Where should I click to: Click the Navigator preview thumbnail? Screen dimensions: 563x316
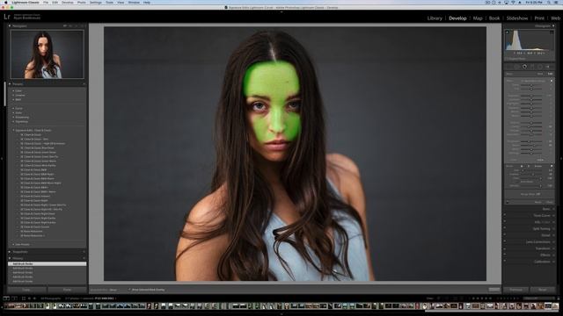coord(47,54)
